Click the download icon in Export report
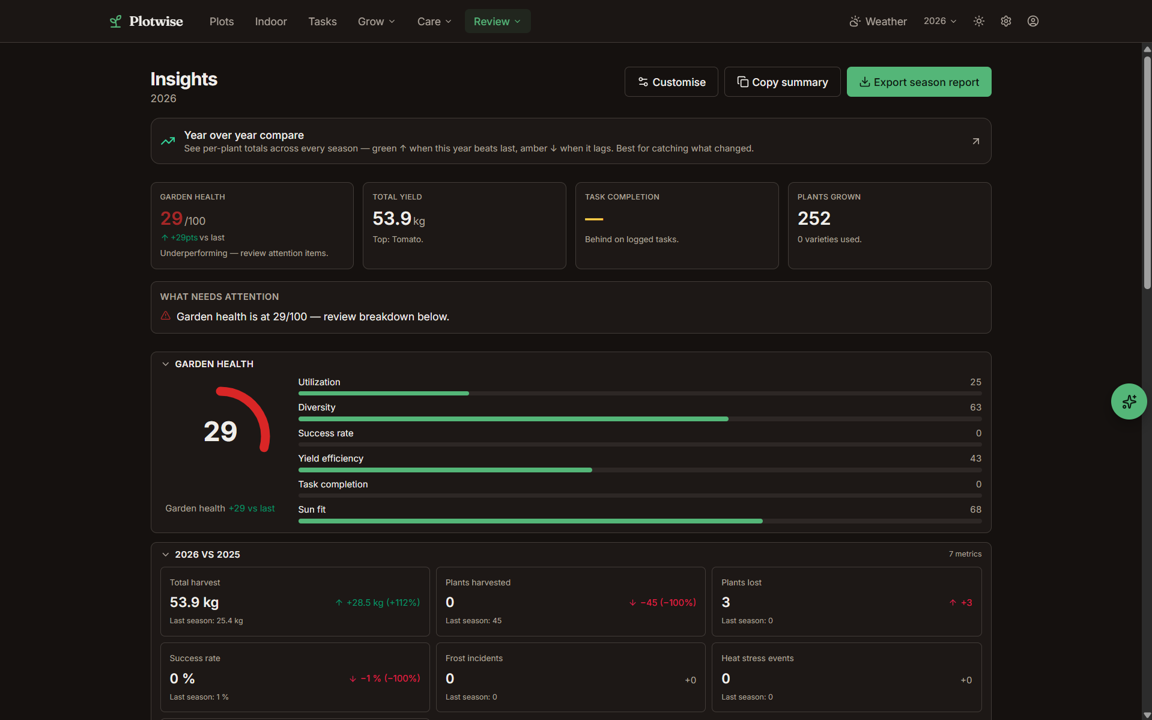This screenshot has height=720, width=1152. (x=865, y=82)
